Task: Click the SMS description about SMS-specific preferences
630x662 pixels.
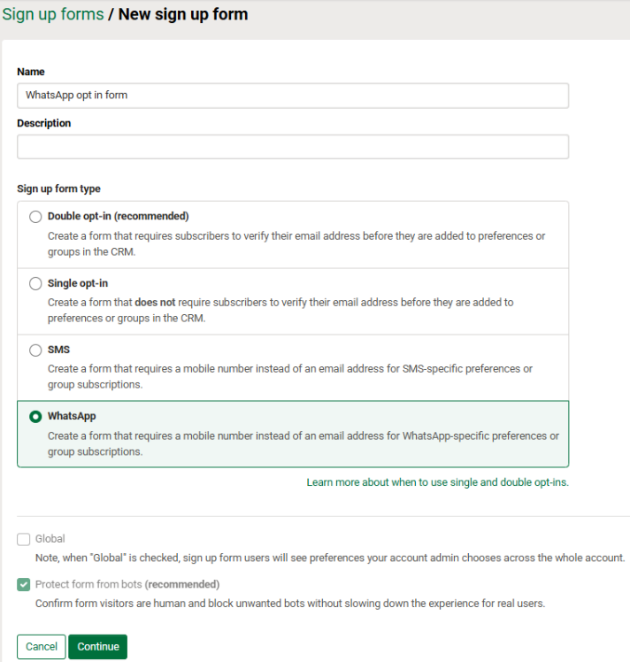Action: pos(290,377)
